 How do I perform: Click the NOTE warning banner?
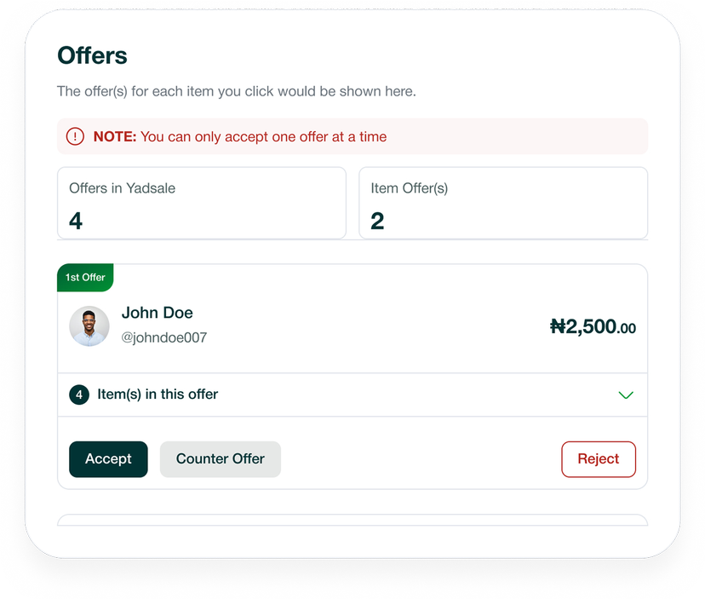tap(352, 136)
